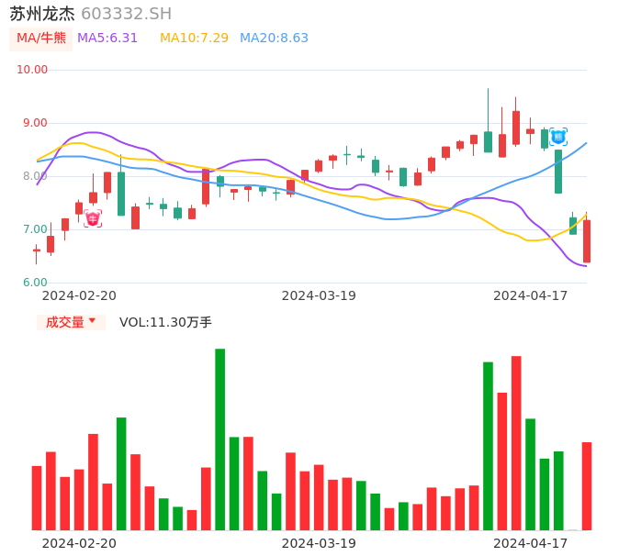Click the stock code 603332.SH
The image size is (630, 556).
[x=126, y=14]
